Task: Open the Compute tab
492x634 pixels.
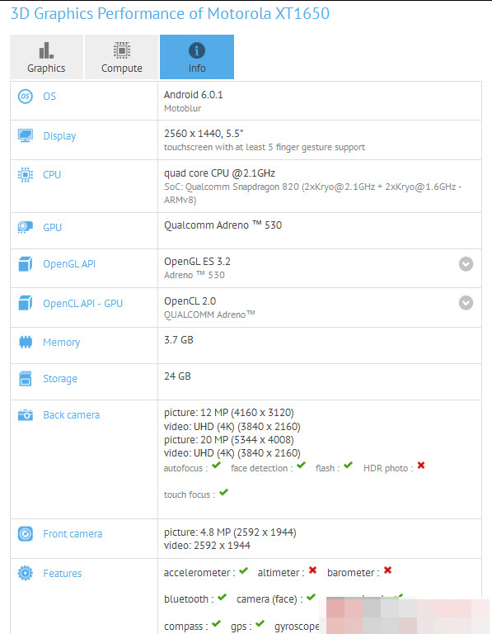Action: pos(121,57)
